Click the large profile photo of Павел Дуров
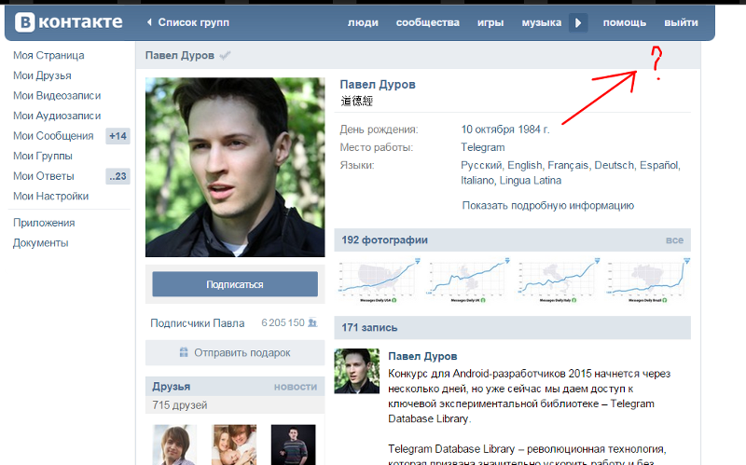This screenshot has width=746, height=465. (x=234, y=167)
